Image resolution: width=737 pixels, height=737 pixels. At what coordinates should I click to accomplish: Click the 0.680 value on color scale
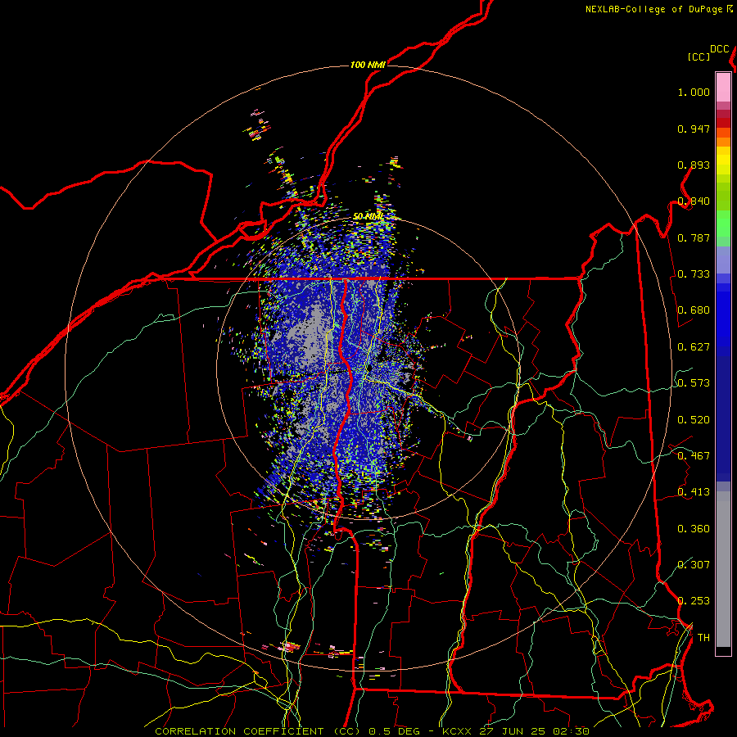click(694, 310)
